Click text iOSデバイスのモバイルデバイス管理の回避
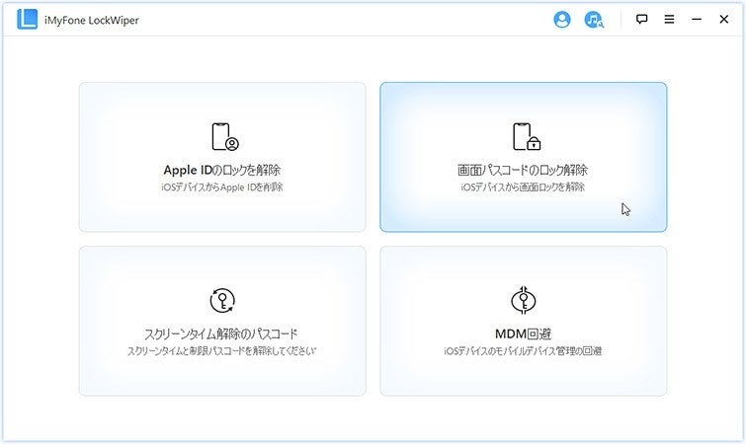Image resolution: width=746 pixels, height=444 pixels. click(523, 351)
